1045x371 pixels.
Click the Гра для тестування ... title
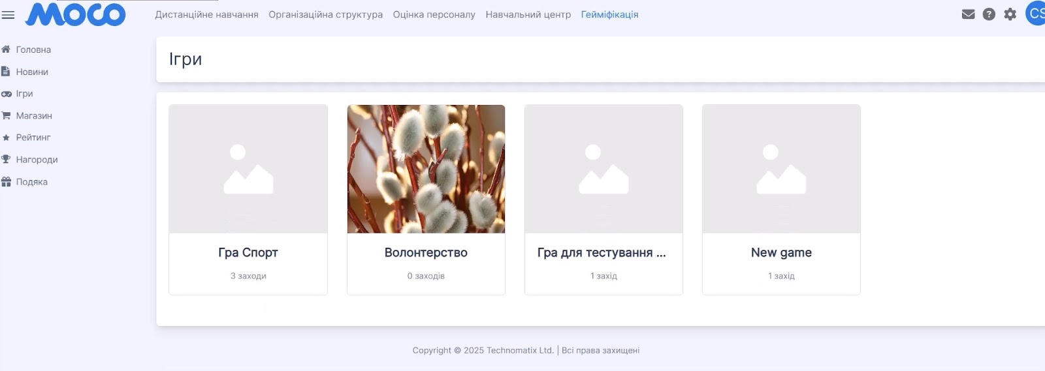tap(602, 252)
